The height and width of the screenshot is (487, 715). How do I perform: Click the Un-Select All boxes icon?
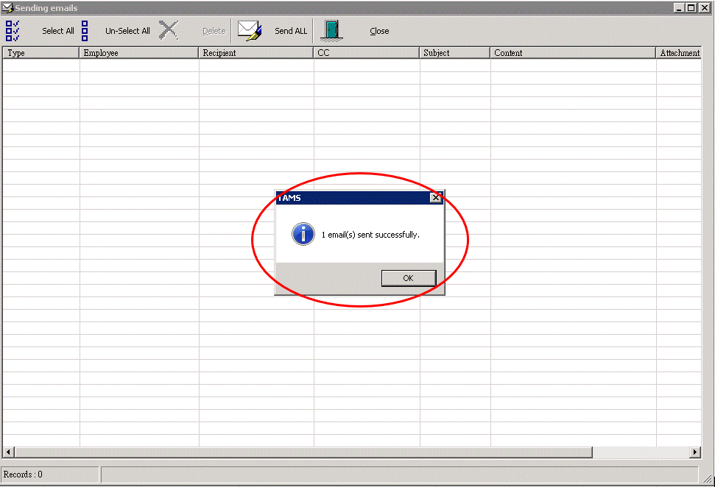(x=85, y=31)
